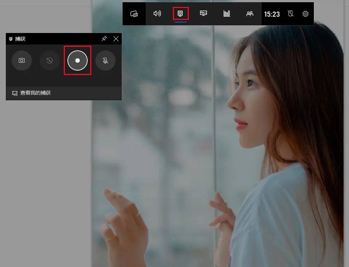
Task: Open Game Bar settings gear
Action: point(306,14)
